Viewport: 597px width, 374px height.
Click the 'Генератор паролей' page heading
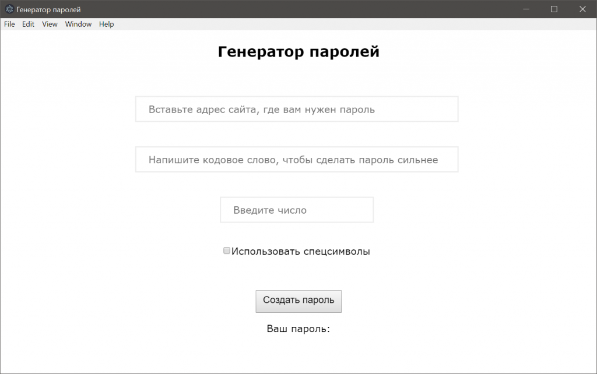[298, 52]
